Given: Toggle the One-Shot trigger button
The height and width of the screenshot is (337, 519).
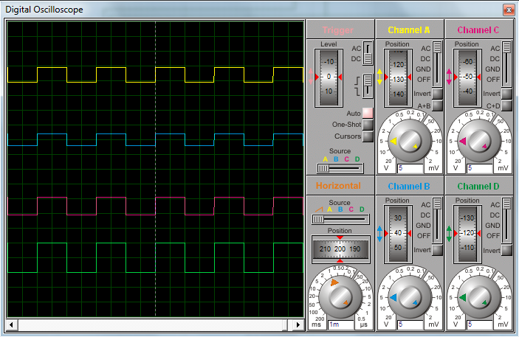Looking at the screenshot, I should (368, 125).
